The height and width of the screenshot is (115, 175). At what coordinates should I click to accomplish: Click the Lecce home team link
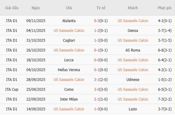point(69,60)
